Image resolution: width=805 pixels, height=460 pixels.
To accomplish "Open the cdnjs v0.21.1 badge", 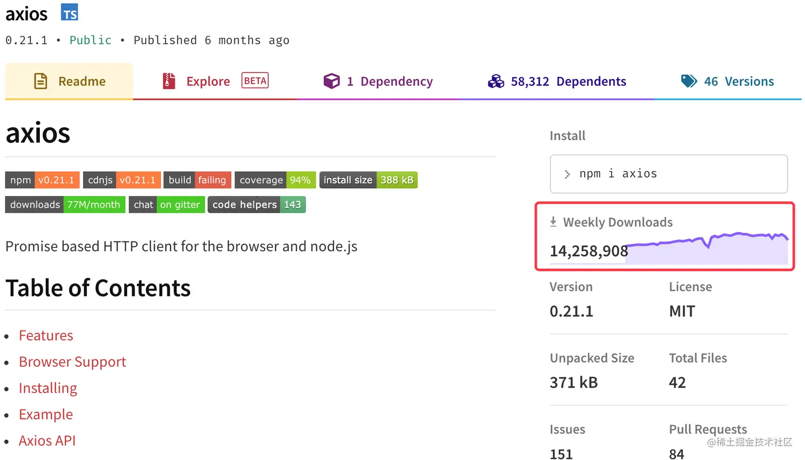I will (122, 180).
